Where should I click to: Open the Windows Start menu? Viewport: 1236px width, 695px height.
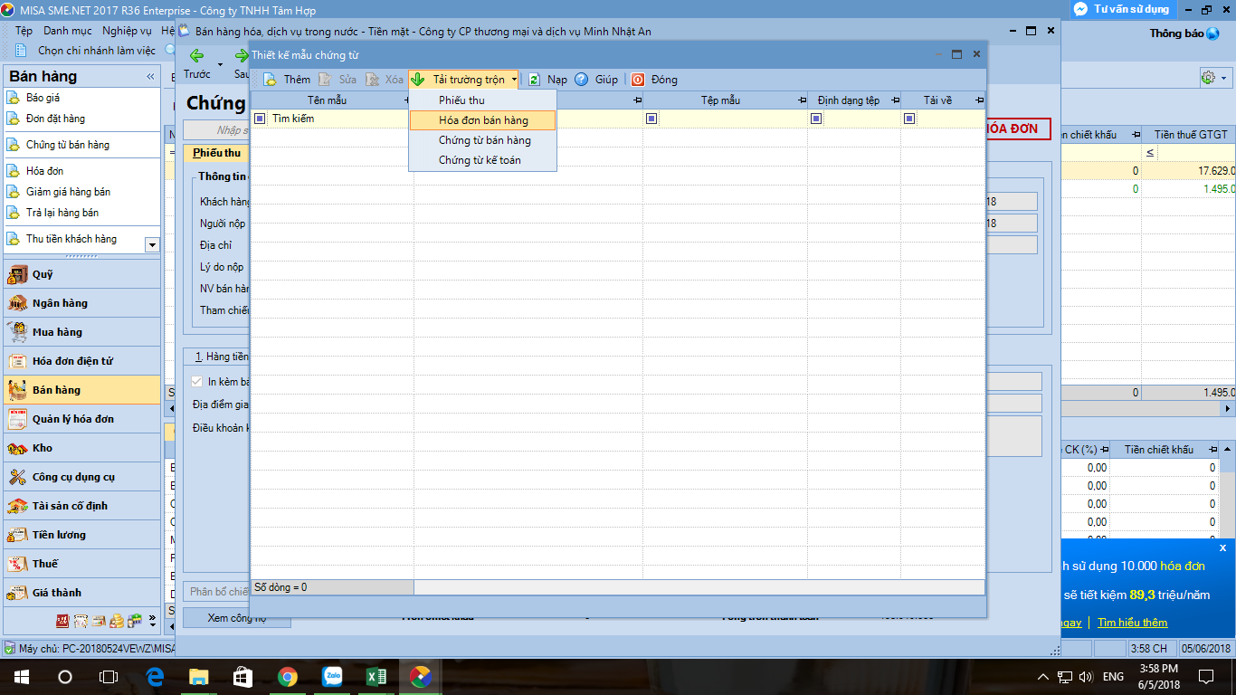click(x=21, y=676)
